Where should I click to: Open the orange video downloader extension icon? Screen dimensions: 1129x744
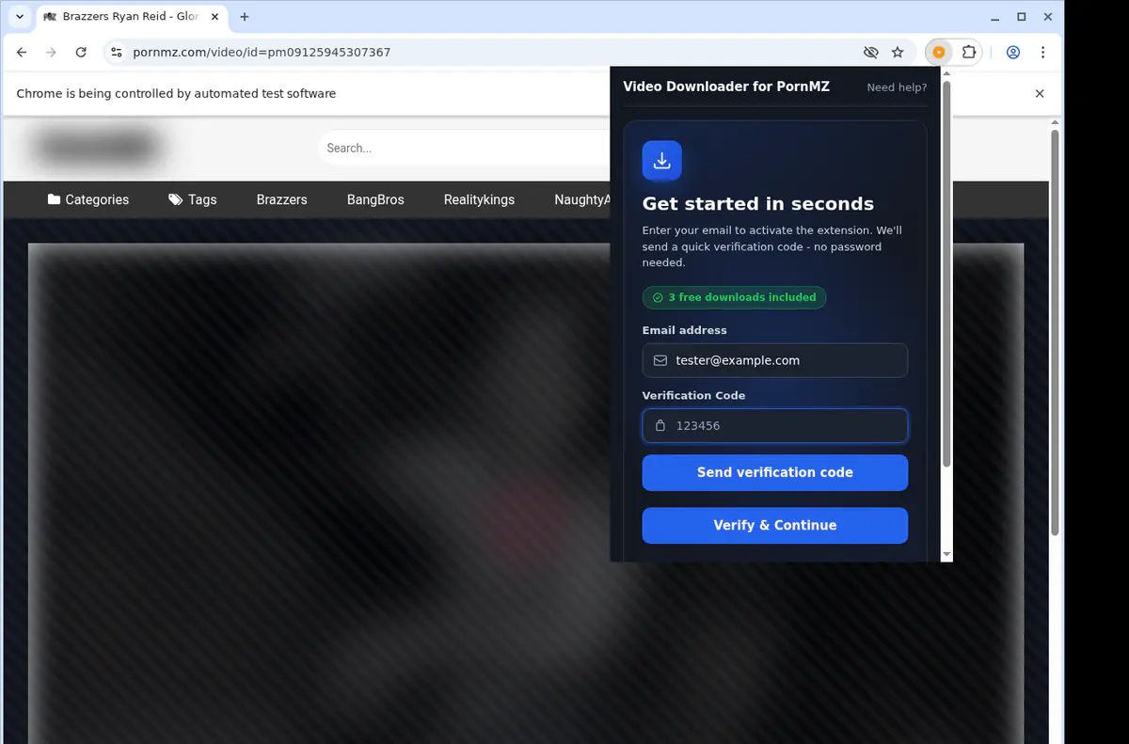[x=938, y=53]
